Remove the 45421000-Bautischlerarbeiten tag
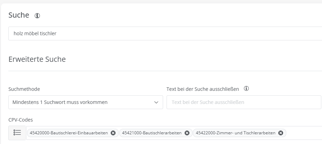This screenshot has width=322, height=144. pyautogui.click(x=187, y=133)
